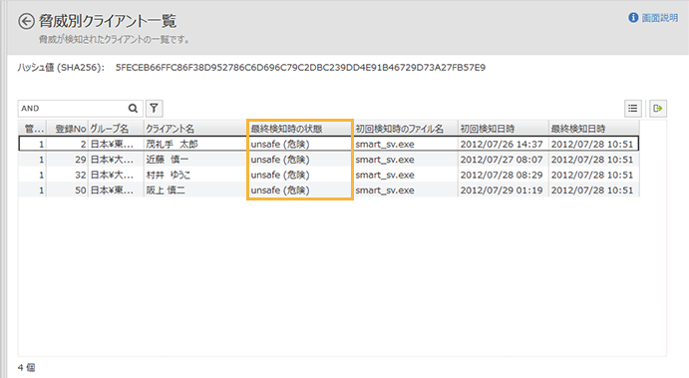Click registration number 2 cell
The width and height of the screenshot is (689, 378).
(68, 145)
